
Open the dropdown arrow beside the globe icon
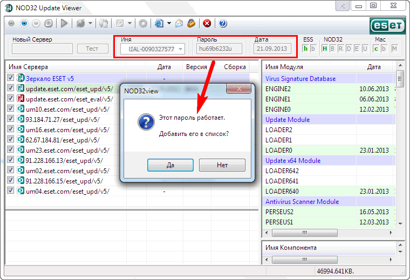pos(91,23)
